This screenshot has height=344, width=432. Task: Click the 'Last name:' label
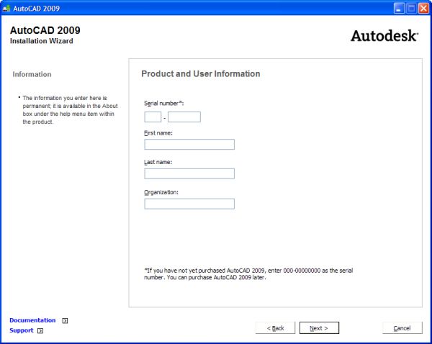tap(158, 162)
